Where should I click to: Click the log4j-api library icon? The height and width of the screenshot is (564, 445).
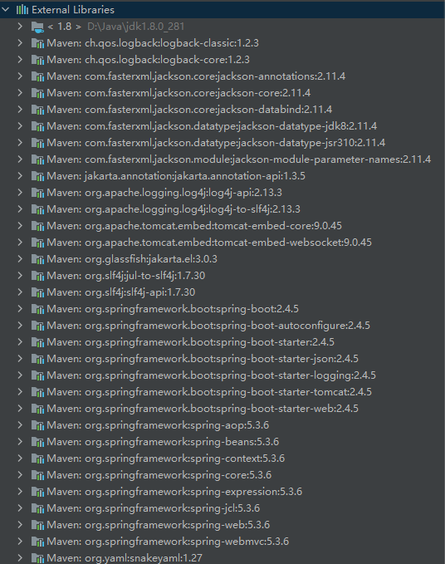pos(37,193)
